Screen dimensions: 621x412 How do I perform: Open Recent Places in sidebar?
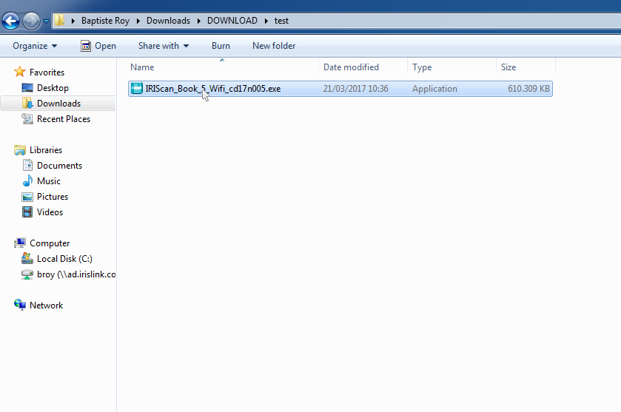(64, 119)
